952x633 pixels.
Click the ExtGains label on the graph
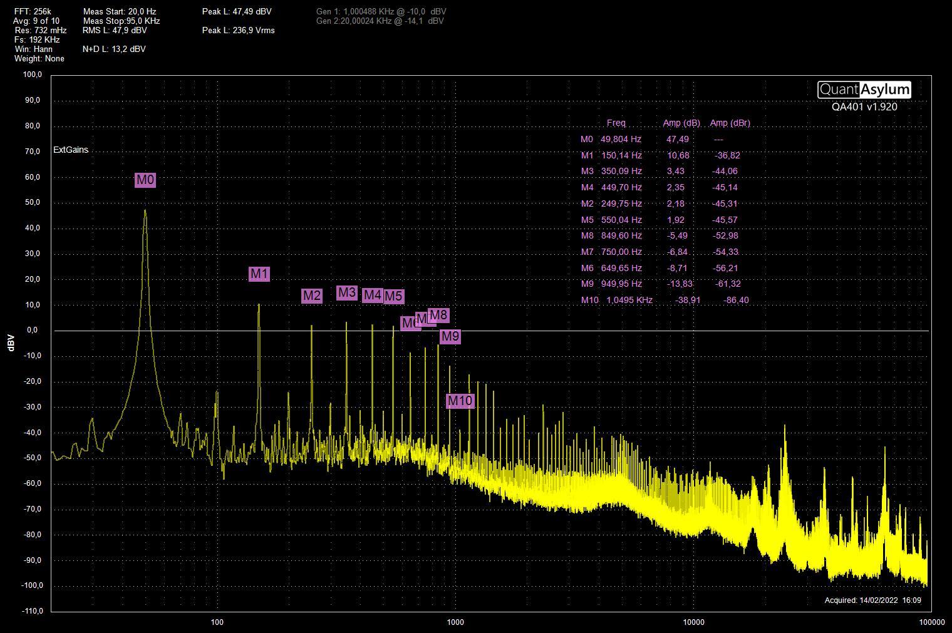click(71, 150)
